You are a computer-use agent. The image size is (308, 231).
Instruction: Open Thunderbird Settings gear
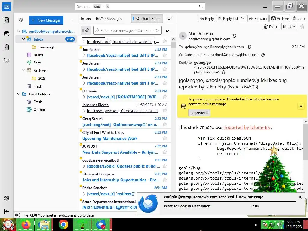click(7, 198)
